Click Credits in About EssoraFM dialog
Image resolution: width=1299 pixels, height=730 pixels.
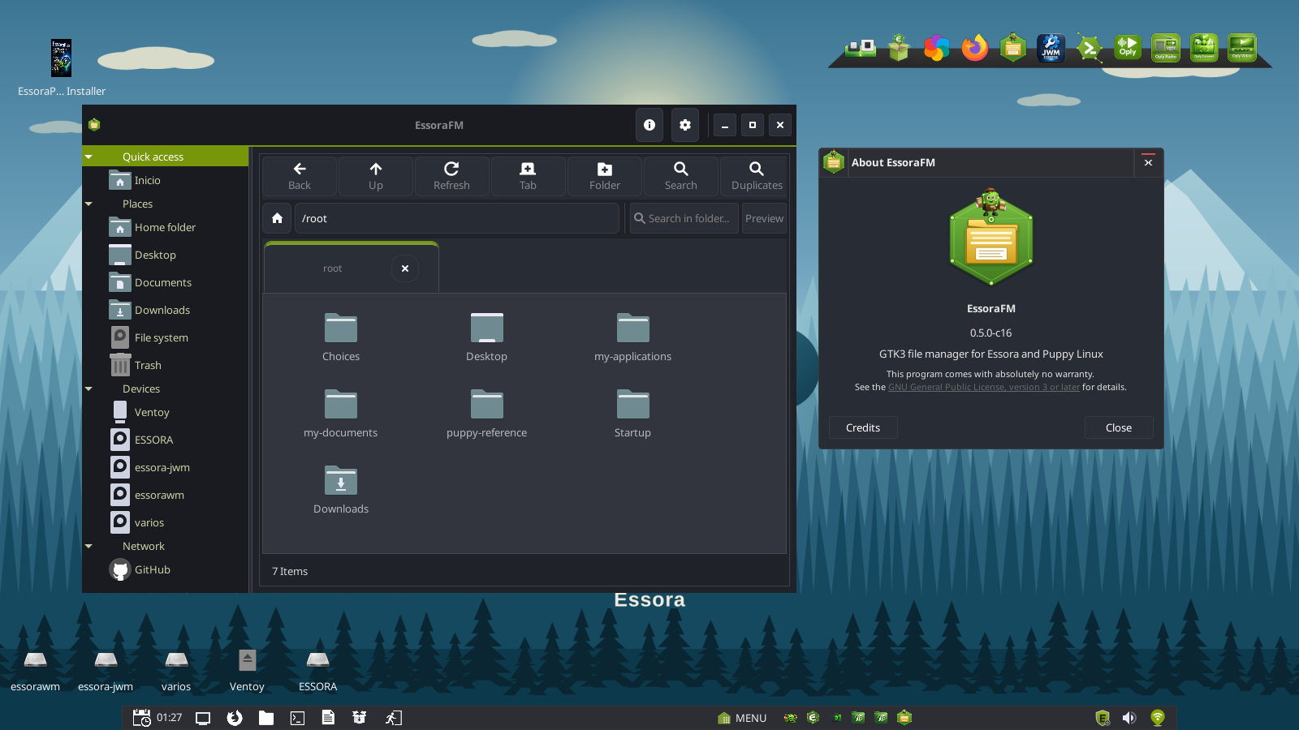pos(863,427)
